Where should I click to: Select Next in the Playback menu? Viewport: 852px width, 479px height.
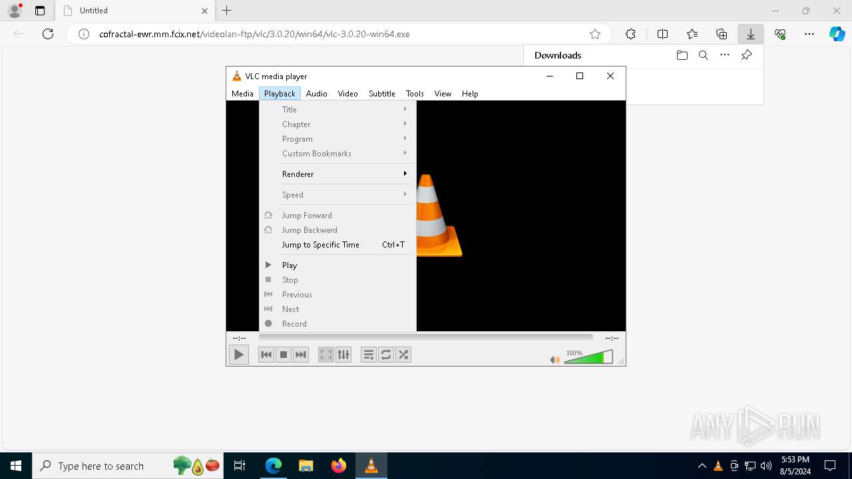click(337, 309)
